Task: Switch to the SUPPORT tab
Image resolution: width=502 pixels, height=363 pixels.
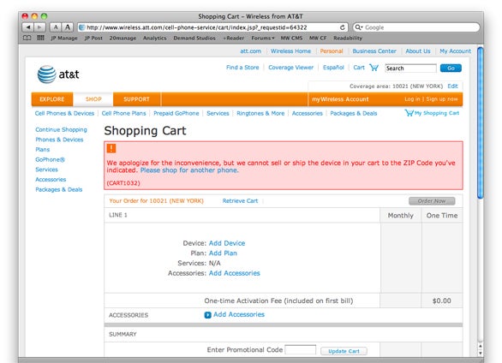Action: pos(137,99)
